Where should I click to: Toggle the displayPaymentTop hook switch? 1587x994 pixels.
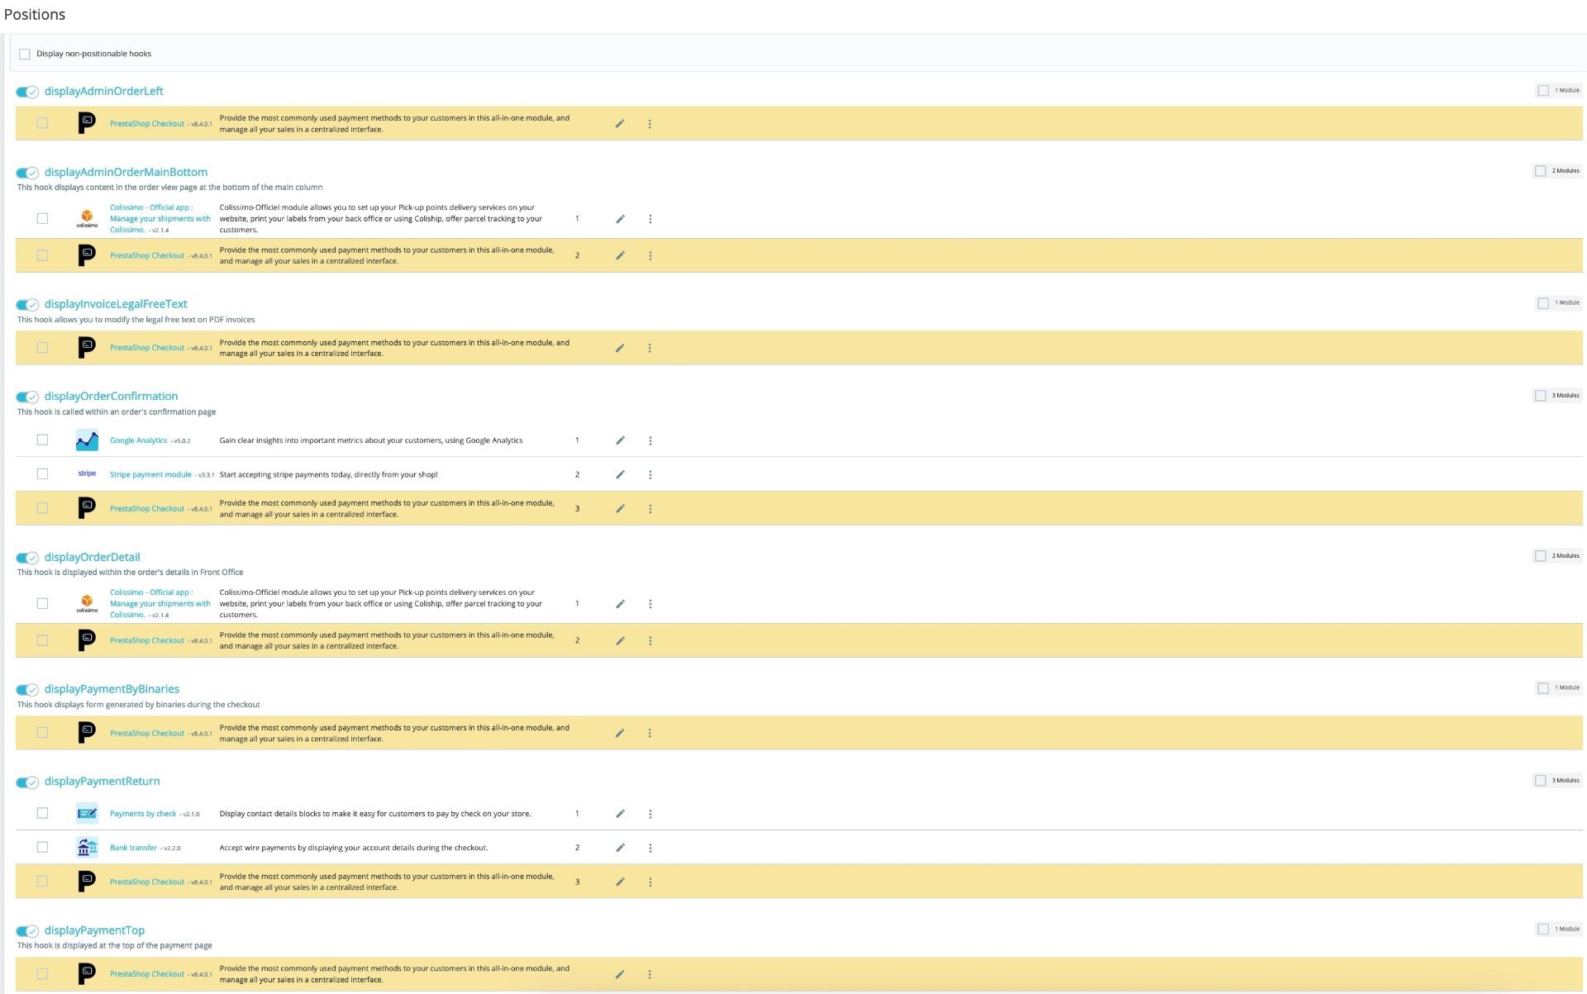(x=27, y=931)
